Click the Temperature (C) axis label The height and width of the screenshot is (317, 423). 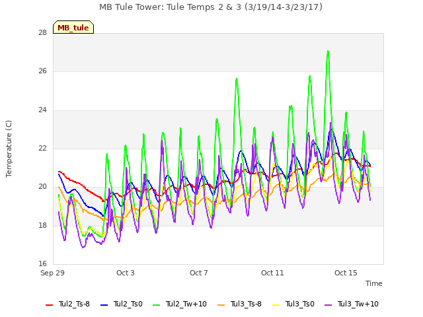point(9,149)
